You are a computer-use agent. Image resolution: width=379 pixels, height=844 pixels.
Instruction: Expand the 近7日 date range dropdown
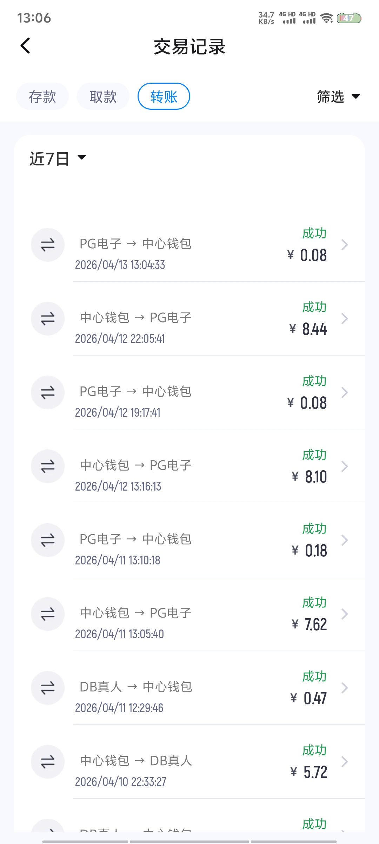(x=58, y=159)
